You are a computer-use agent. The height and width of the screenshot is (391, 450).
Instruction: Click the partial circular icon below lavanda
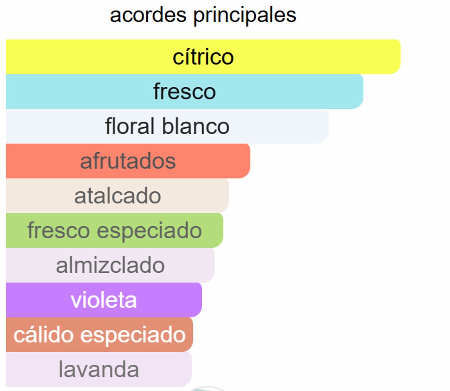pos(207,389)
